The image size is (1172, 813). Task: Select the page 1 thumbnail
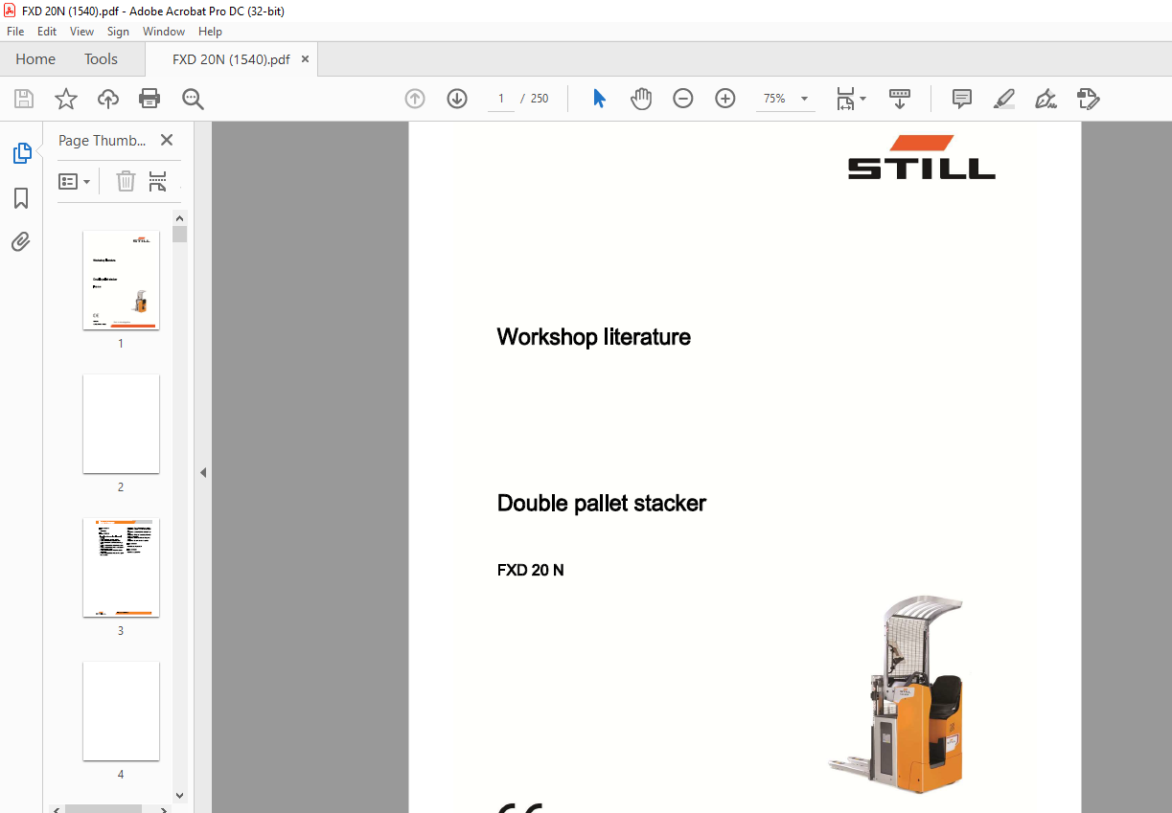pos(121,280)
